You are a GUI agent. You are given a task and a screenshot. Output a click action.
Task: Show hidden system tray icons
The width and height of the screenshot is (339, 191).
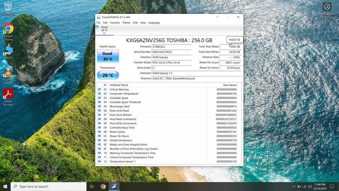(294, 187)
